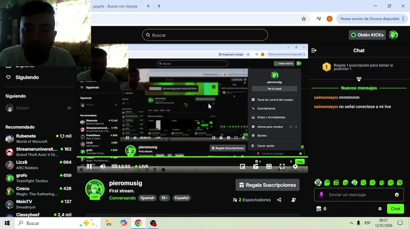
Task: Select the Español tag
Action: click(182, 198)
